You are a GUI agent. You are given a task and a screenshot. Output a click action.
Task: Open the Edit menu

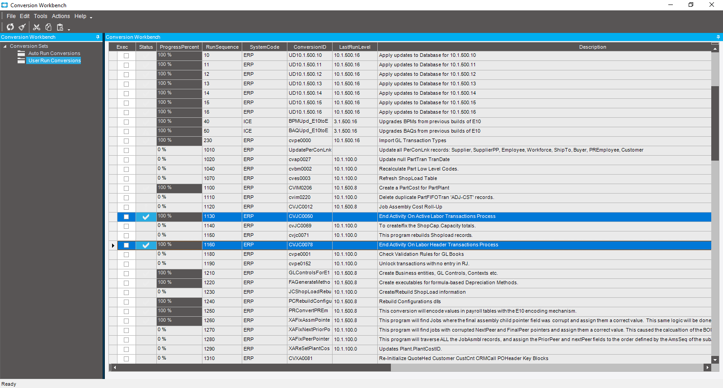[x=24, y=16]
